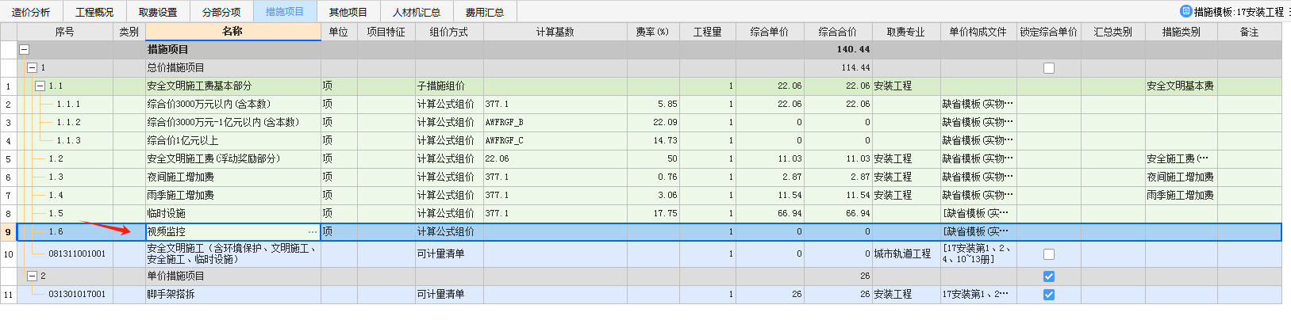
Task: Click the 费率(%) column header
Action: click(652, 32)
